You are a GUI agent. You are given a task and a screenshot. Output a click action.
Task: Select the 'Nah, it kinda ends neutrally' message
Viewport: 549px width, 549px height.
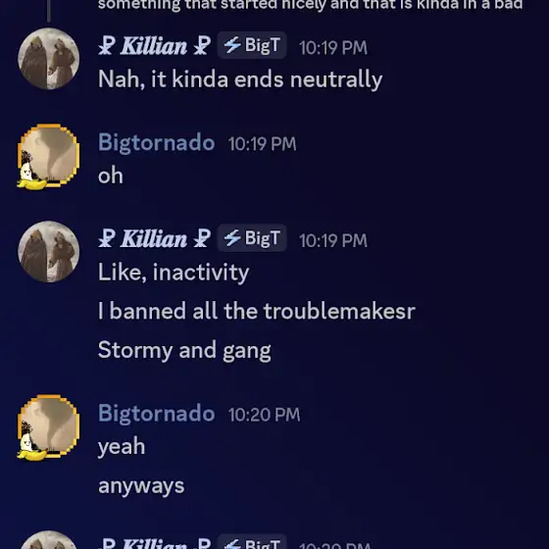click(x=240, y=79)
